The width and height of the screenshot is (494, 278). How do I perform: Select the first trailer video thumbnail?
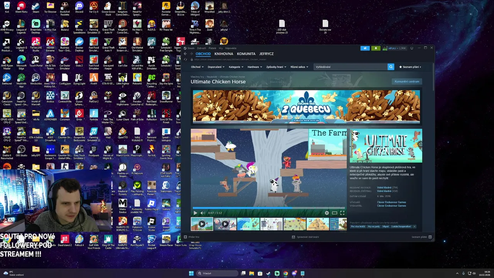tap(202, 224)
